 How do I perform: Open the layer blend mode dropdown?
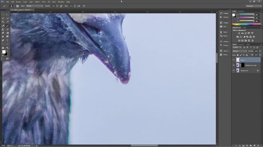coord(240,51)
